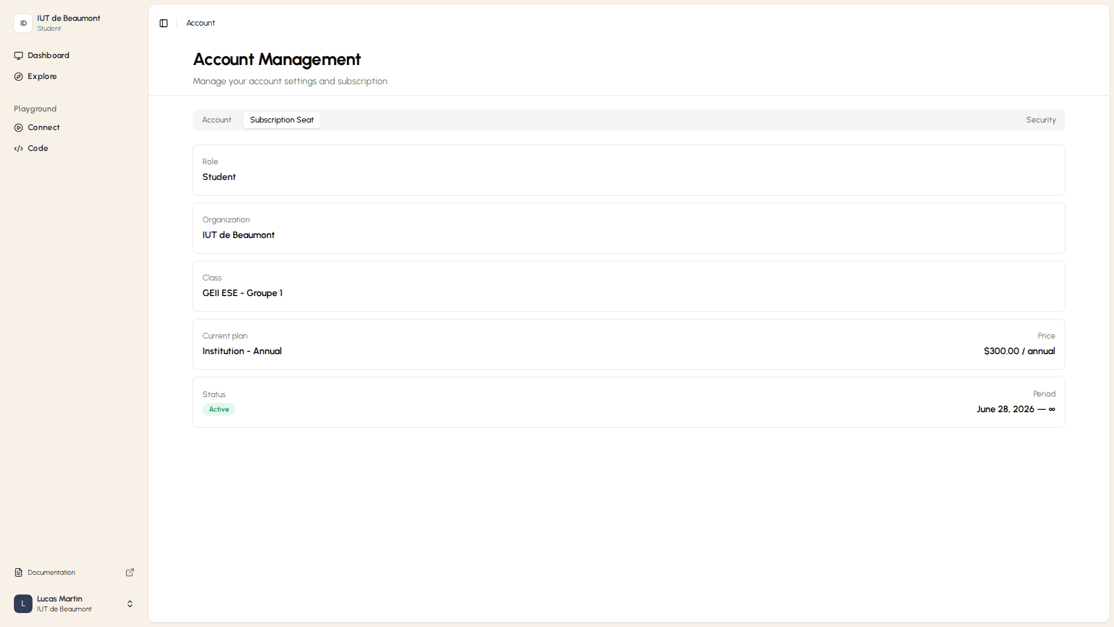Click the IUT de Beaumont organization value
The image size is (1114, 627).
[x=238, y=235]
